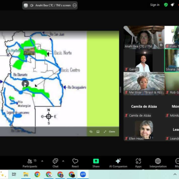Select Silvana video tile with green border

[x=172, y=60]
